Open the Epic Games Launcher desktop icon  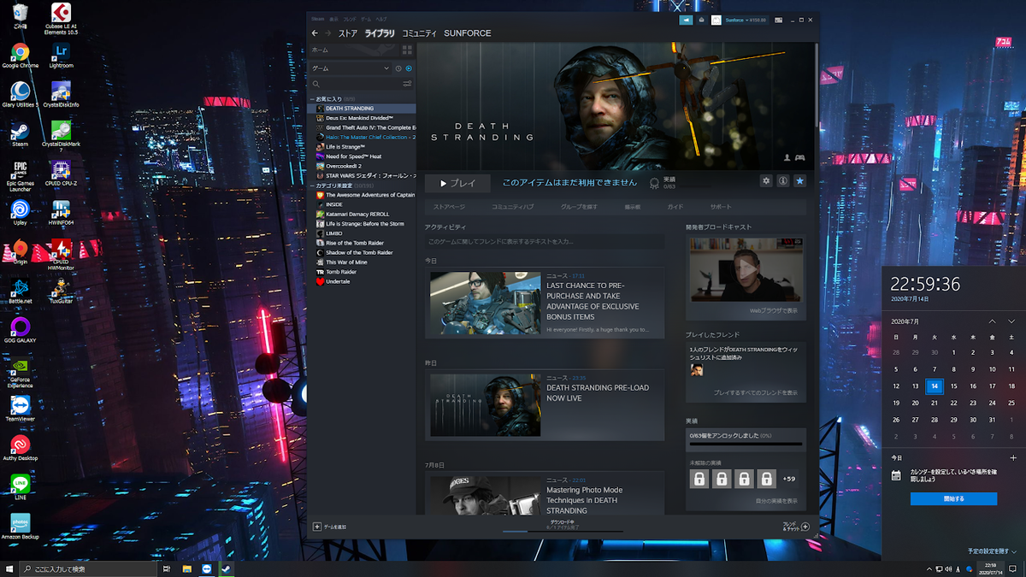click(21, 175)
